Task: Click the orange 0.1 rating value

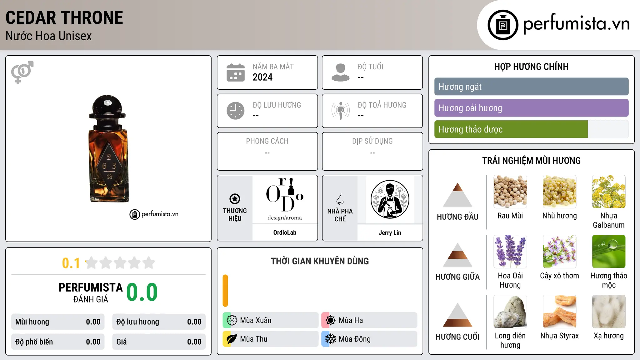Action: point(71,263)
